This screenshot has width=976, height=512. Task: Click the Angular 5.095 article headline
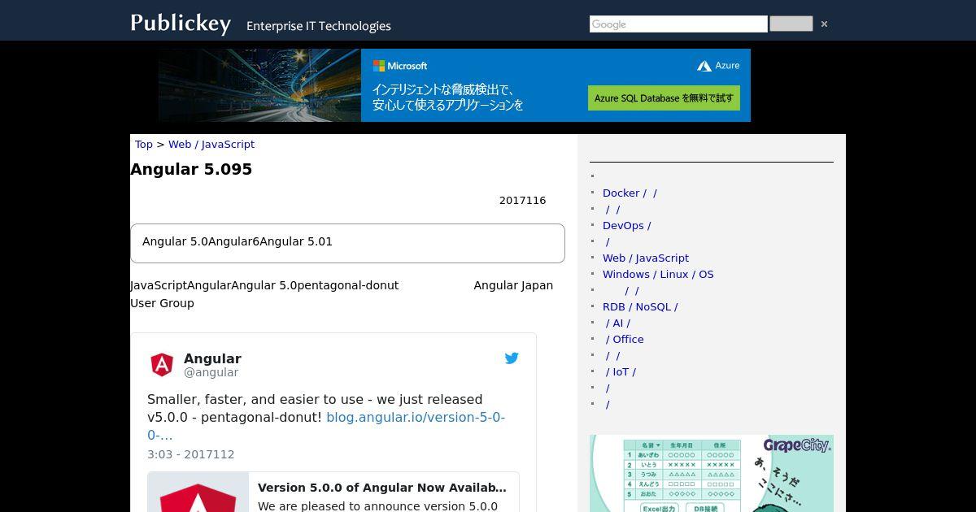(191, 169)
